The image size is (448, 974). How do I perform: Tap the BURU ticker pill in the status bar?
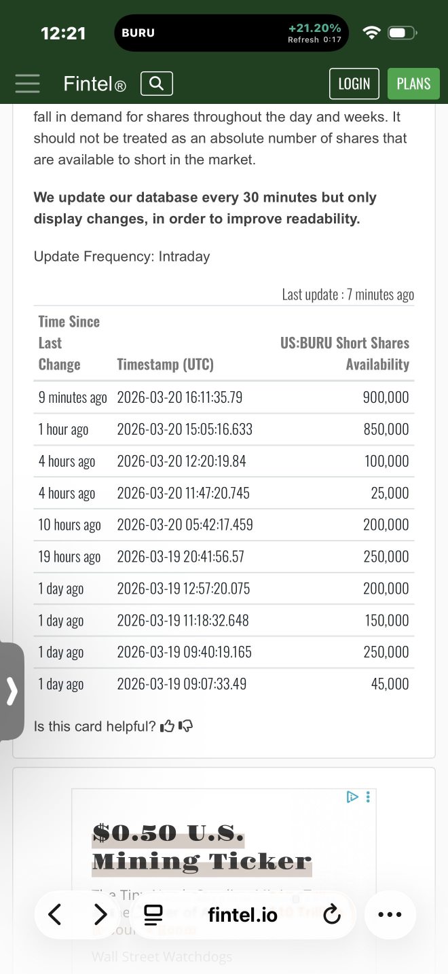point(231,33)
